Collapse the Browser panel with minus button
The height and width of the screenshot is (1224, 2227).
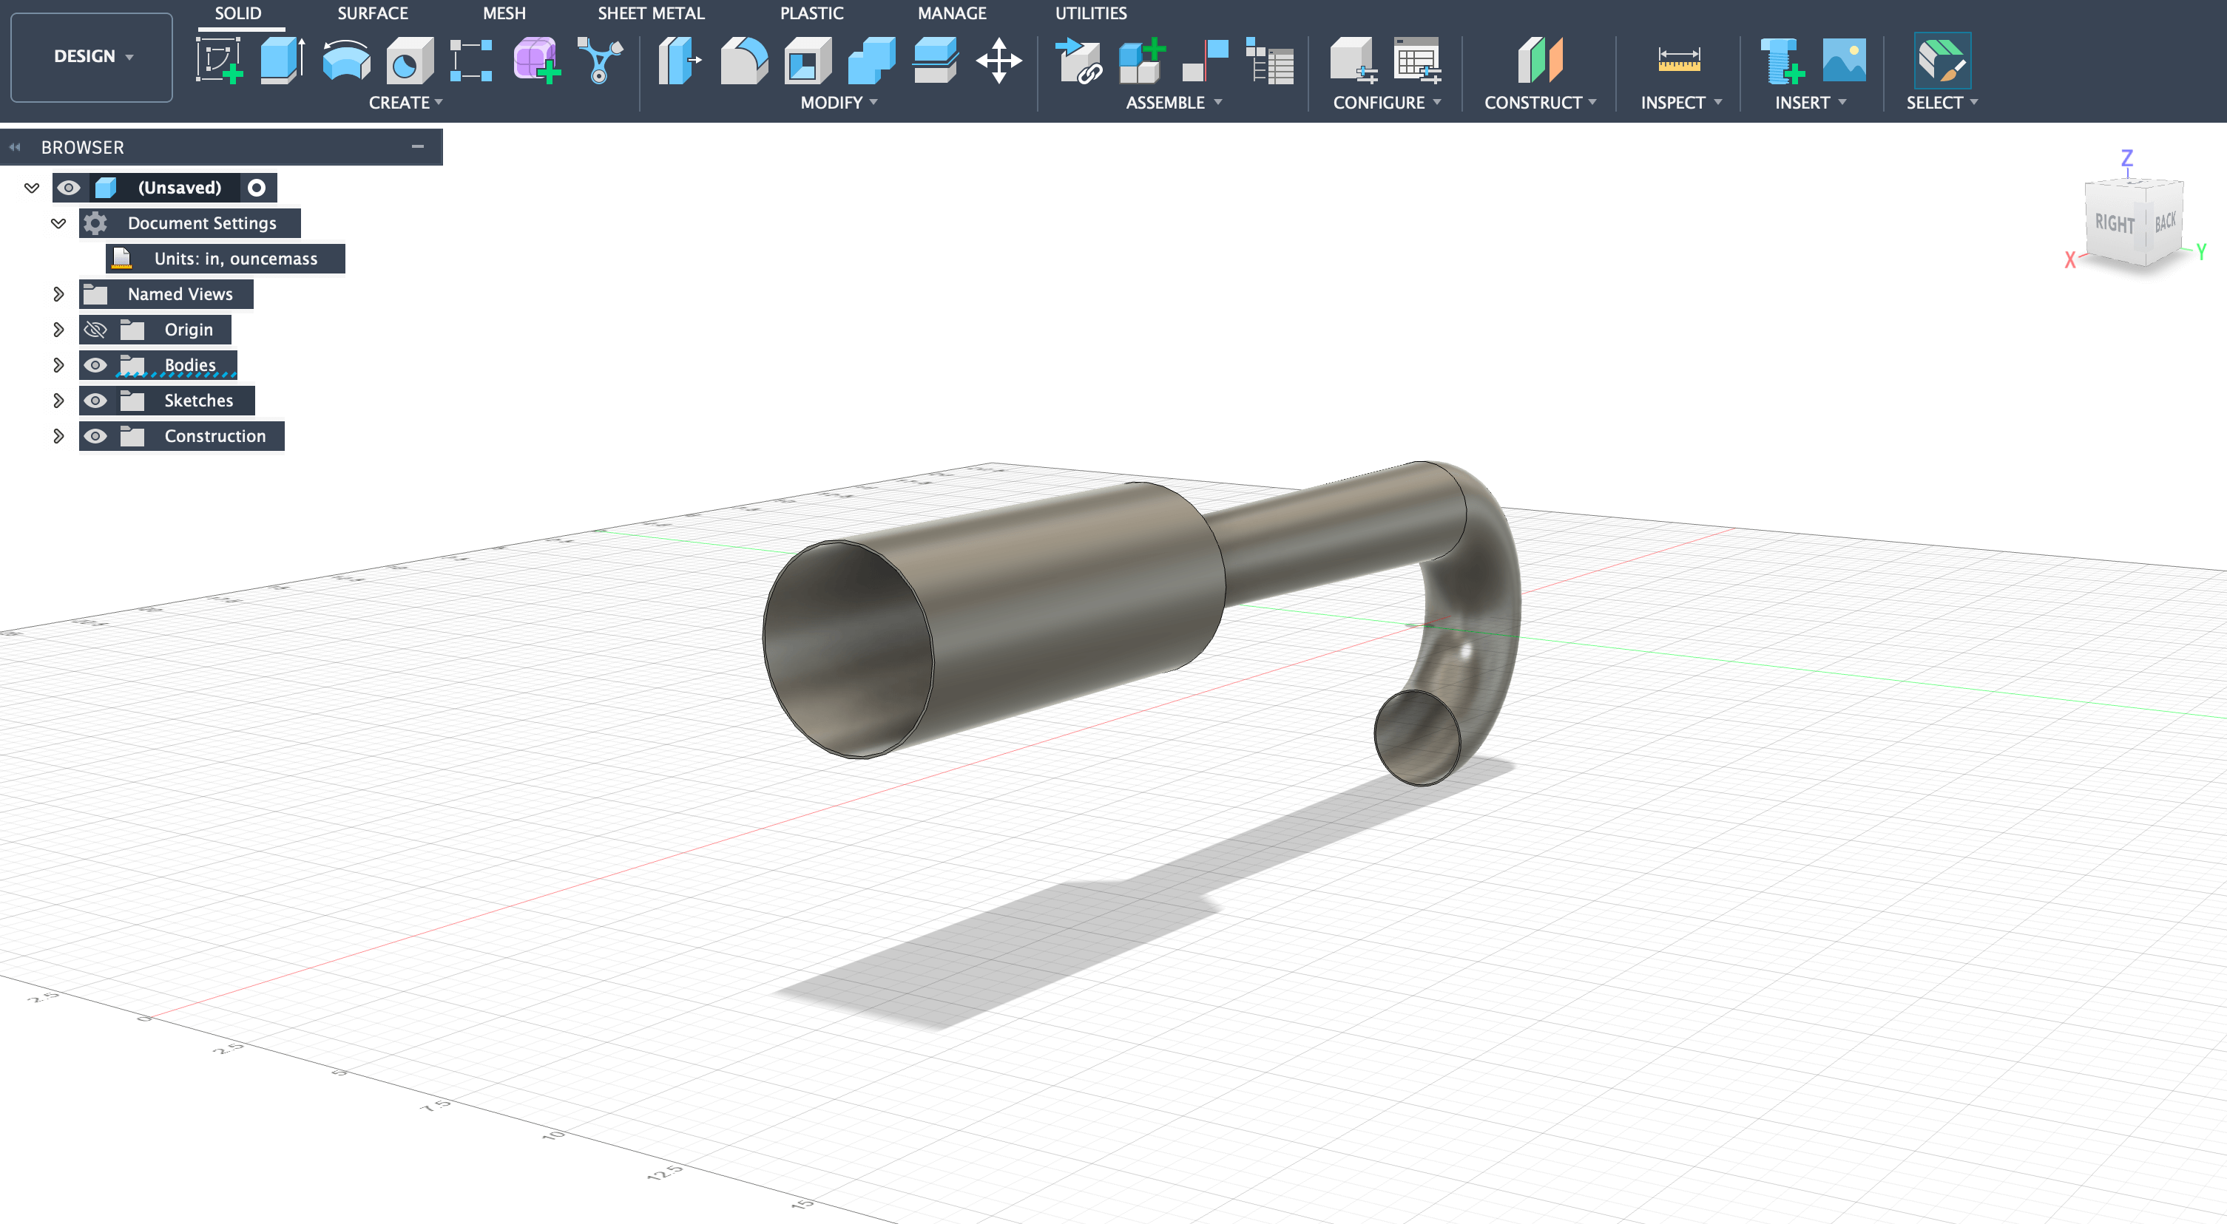tap(418, 147)
